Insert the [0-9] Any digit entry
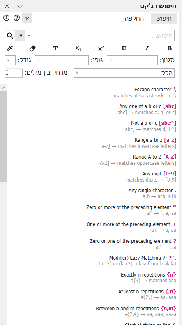 coord(151,177)
